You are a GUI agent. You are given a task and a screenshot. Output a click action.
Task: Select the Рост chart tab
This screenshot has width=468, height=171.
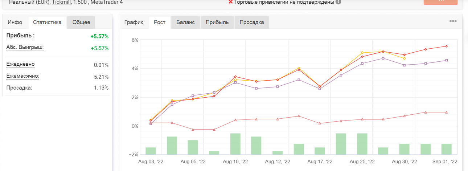160,22
